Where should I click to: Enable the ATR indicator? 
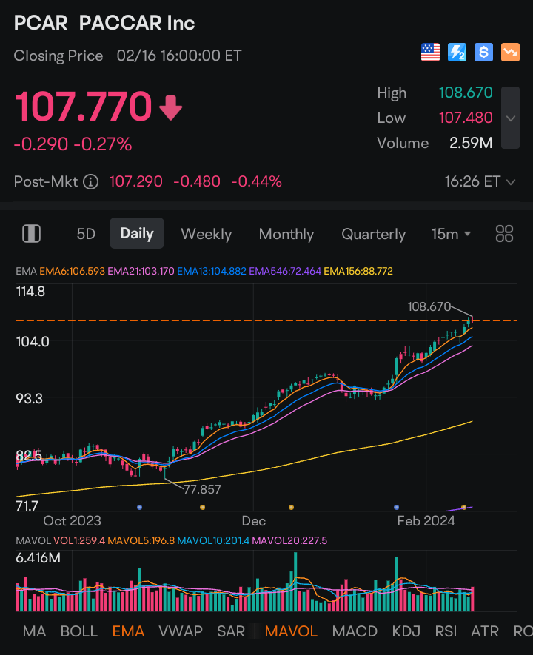485,631
